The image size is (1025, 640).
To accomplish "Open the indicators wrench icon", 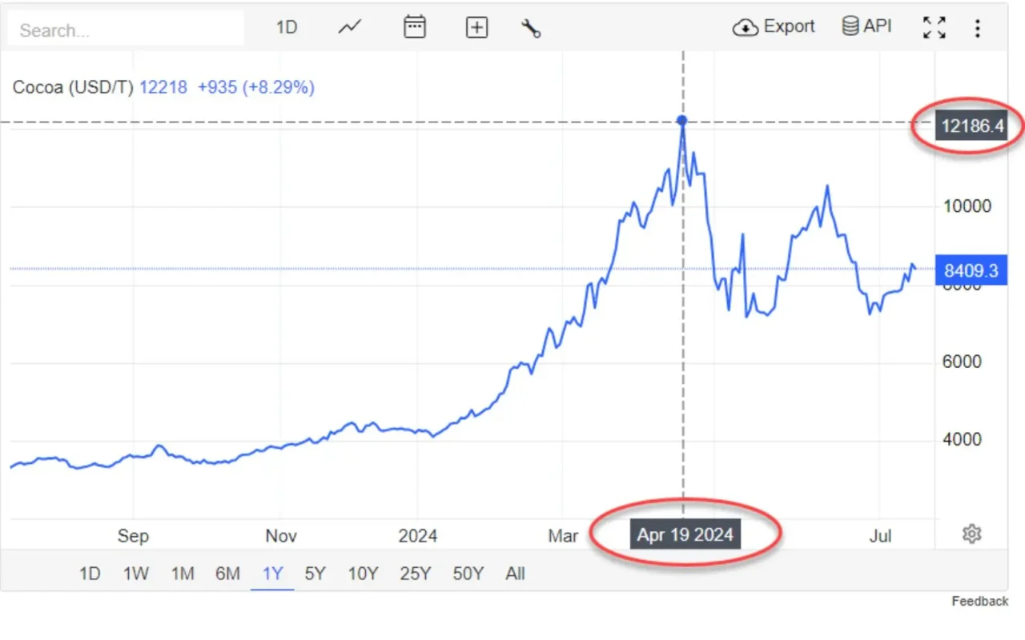I will coord(531,28).
